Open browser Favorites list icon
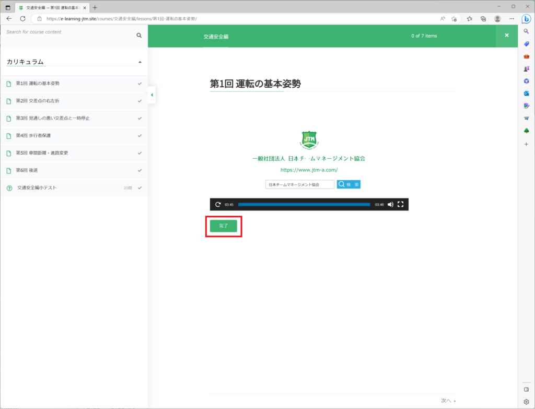This screenshot has width=535, height=409. coord(469,18)
